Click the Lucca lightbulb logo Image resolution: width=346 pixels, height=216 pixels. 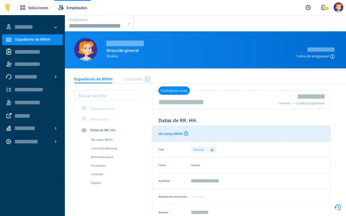[x=7, y=8]
